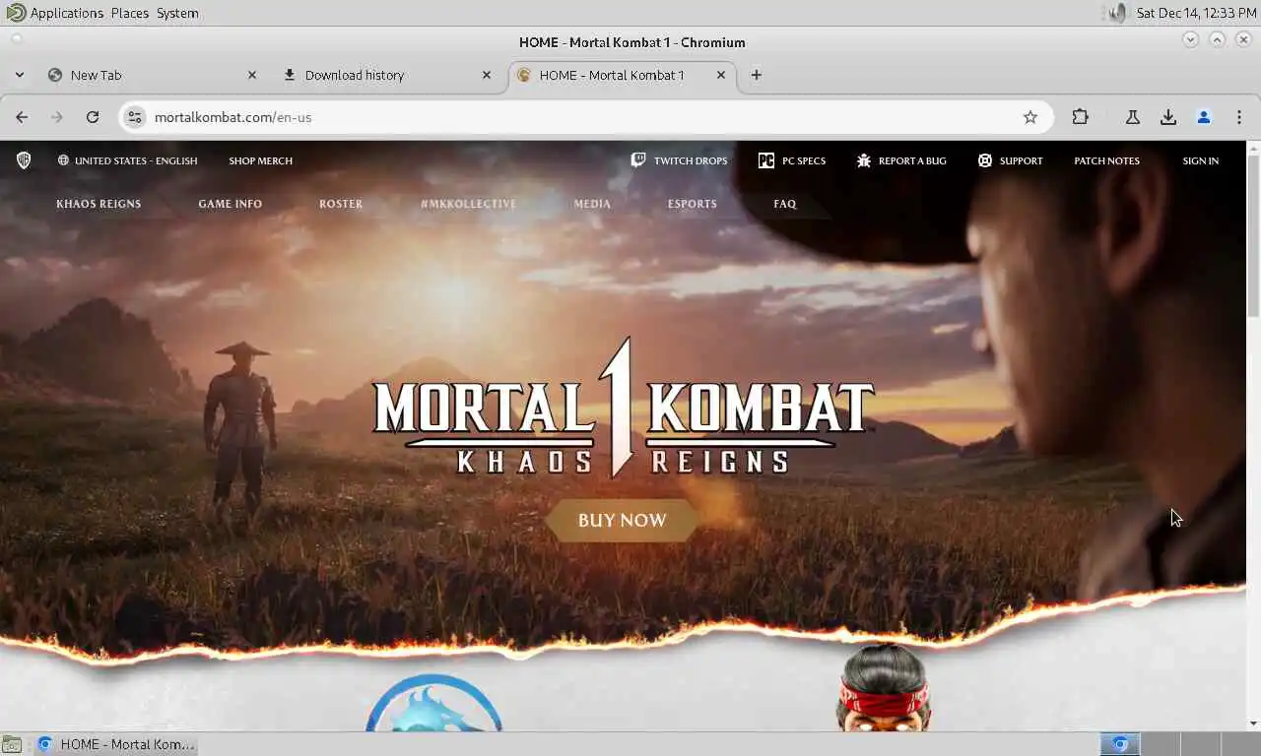1261x756 pixels.
Task: Click the Twitch Drops text link
Action: (691, 160)
